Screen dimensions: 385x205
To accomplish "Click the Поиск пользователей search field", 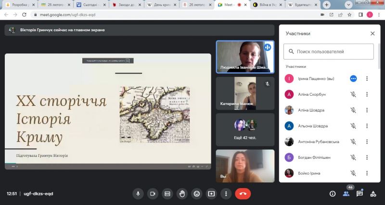I will [329, 51].
